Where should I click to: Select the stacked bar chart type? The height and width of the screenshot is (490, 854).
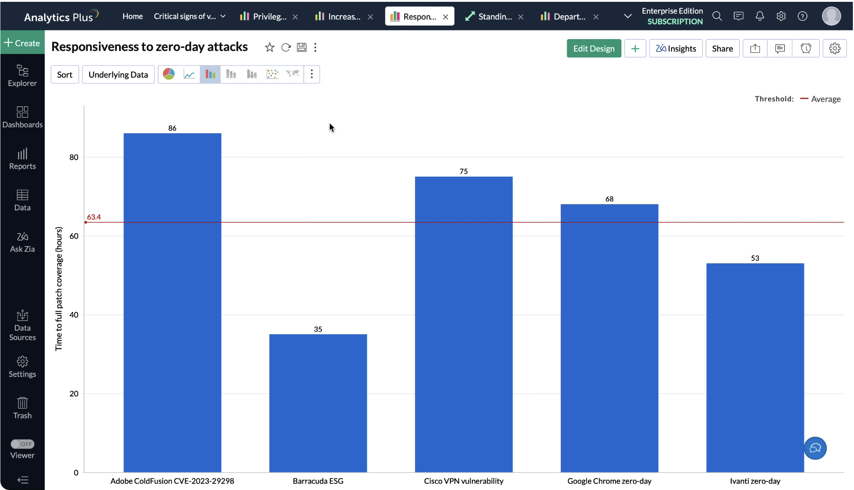pyautogui.click(x=231, y=74)
